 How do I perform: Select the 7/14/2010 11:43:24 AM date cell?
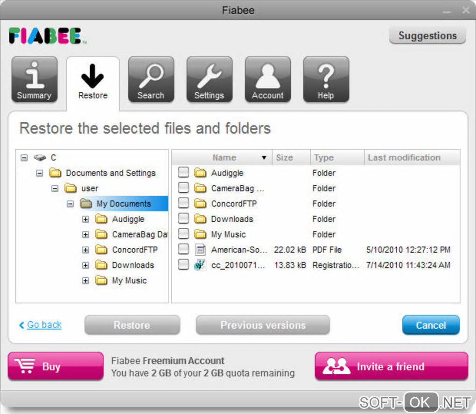pyautogui.click(x=408, y=265)
